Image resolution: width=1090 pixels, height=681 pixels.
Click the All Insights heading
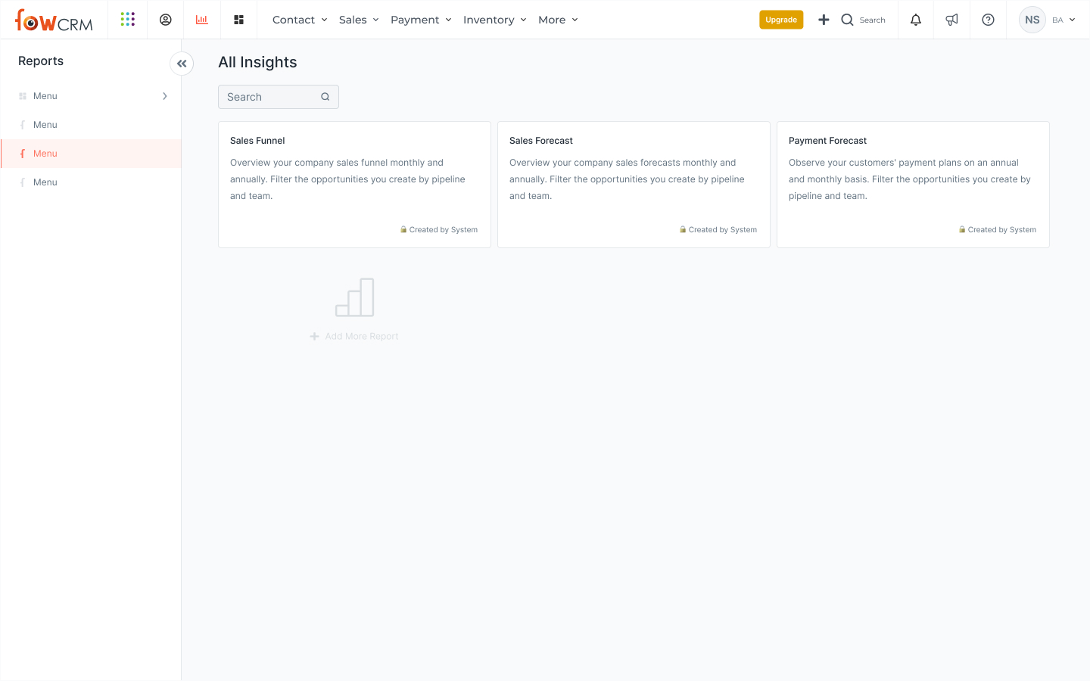tap(257, 62)
